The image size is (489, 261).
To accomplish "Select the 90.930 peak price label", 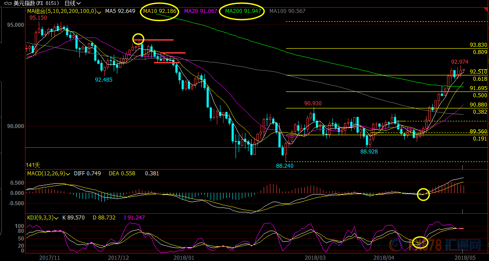I will point(313,103).
